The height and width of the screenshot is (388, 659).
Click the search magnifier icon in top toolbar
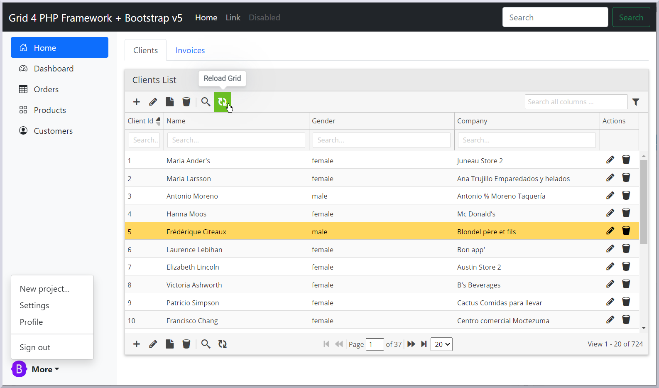click(206, 102)
